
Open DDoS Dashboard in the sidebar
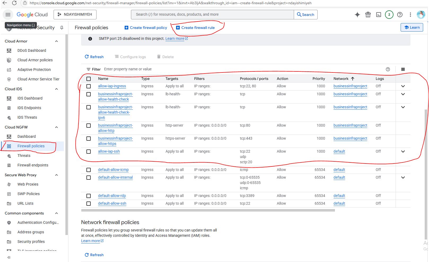[32, 50]
